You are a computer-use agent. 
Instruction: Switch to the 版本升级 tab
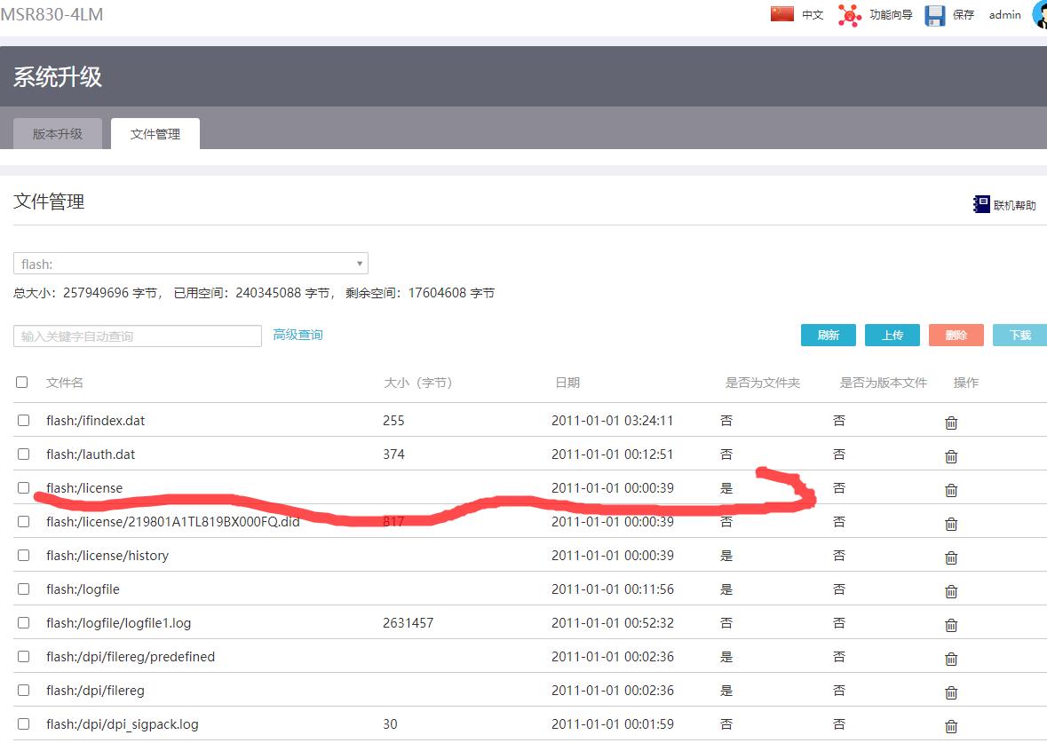coord(58,133)
